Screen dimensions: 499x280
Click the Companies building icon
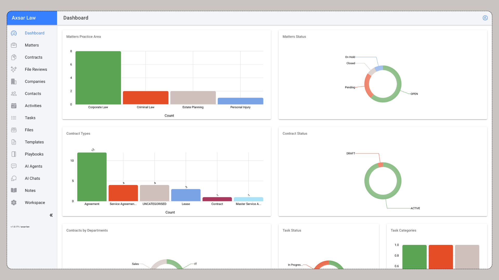(x=14, y=81)
